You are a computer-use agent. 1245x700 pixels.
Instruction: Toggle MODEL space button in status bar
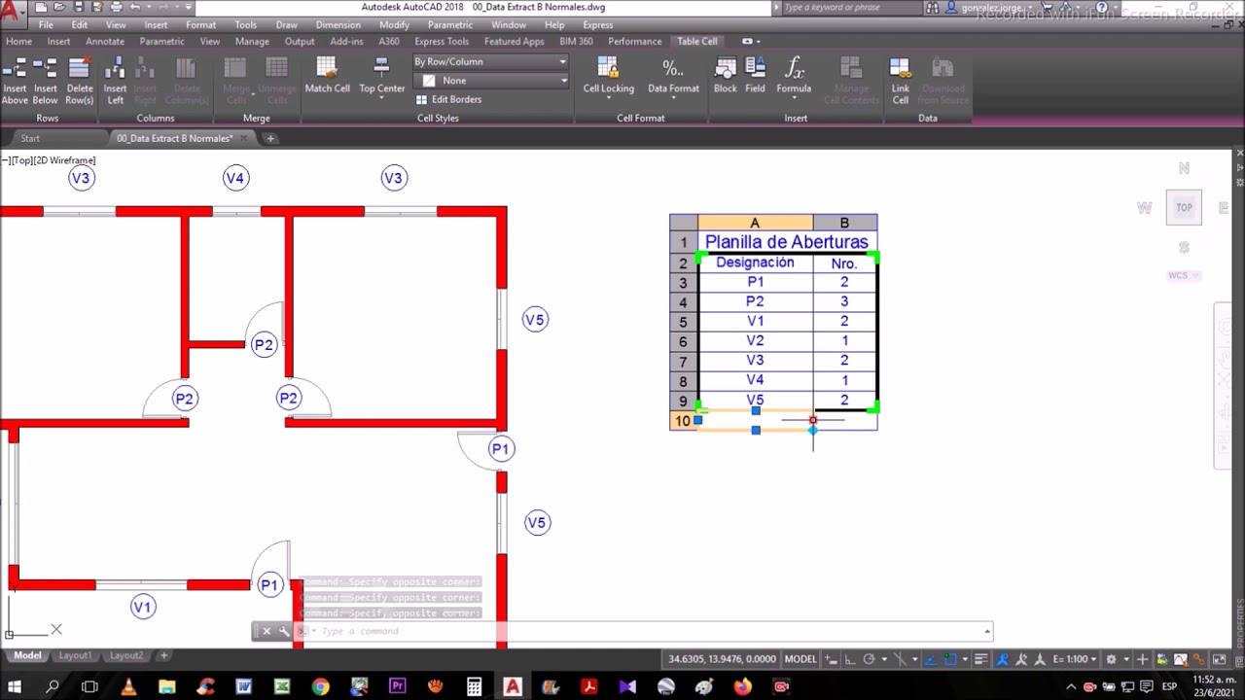point(800,659)
